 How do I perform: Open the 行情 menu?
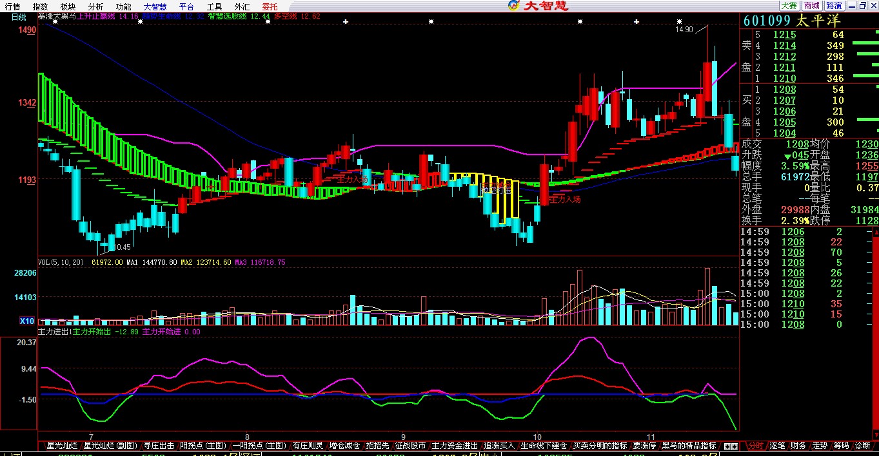(12, 6)
